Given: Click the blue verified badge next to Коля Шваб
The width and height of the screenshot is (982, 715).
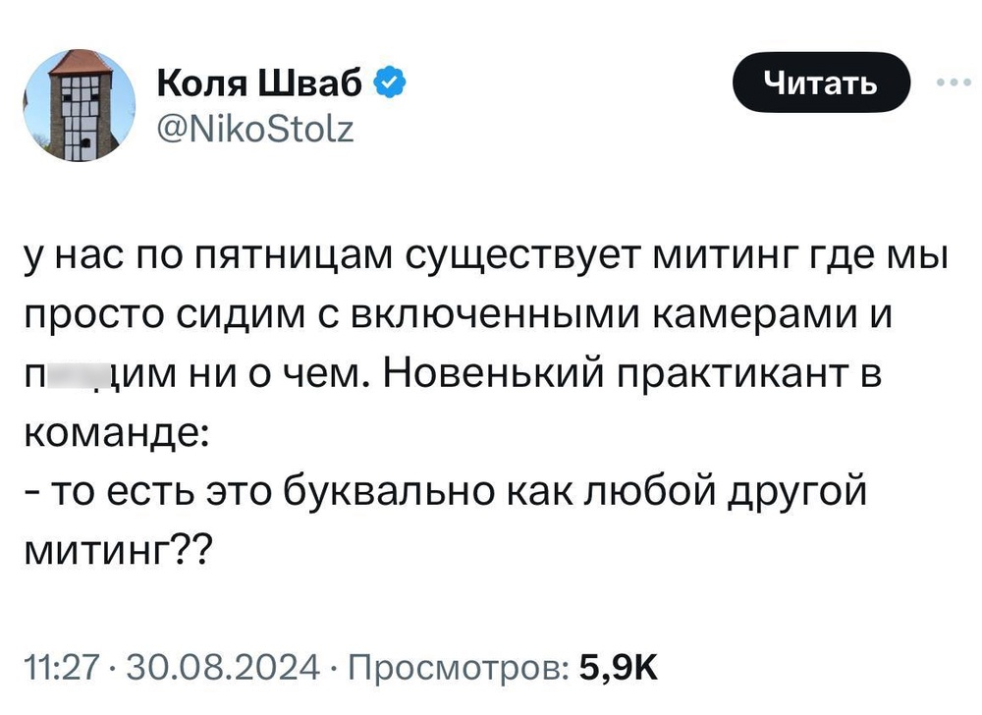Looking at the screenshot, I should click(391, 83).
